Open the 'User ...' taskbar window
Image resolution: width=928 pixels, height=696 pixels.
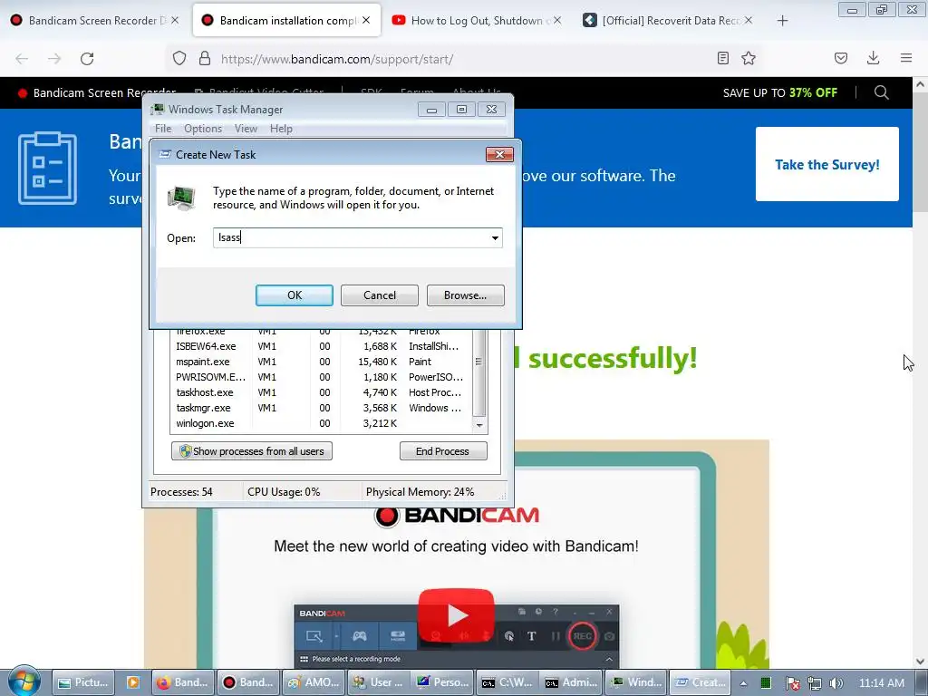378,682
